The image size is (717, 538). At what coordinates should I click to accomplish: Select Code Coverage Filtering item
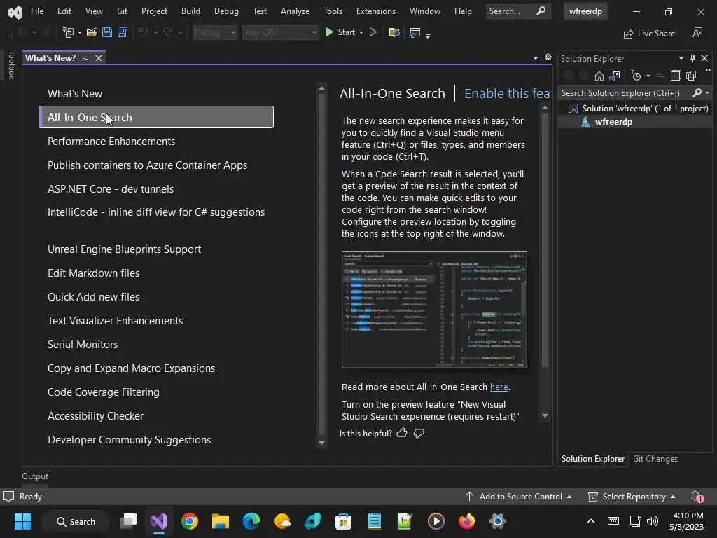pos(104,392)
